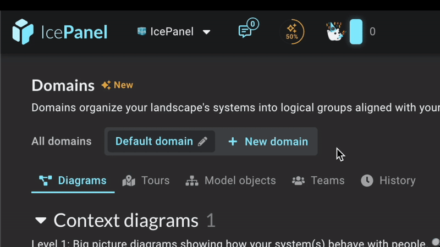
Task: Click the pencil icon beside Default domain
Action: [x=202, y=142]
